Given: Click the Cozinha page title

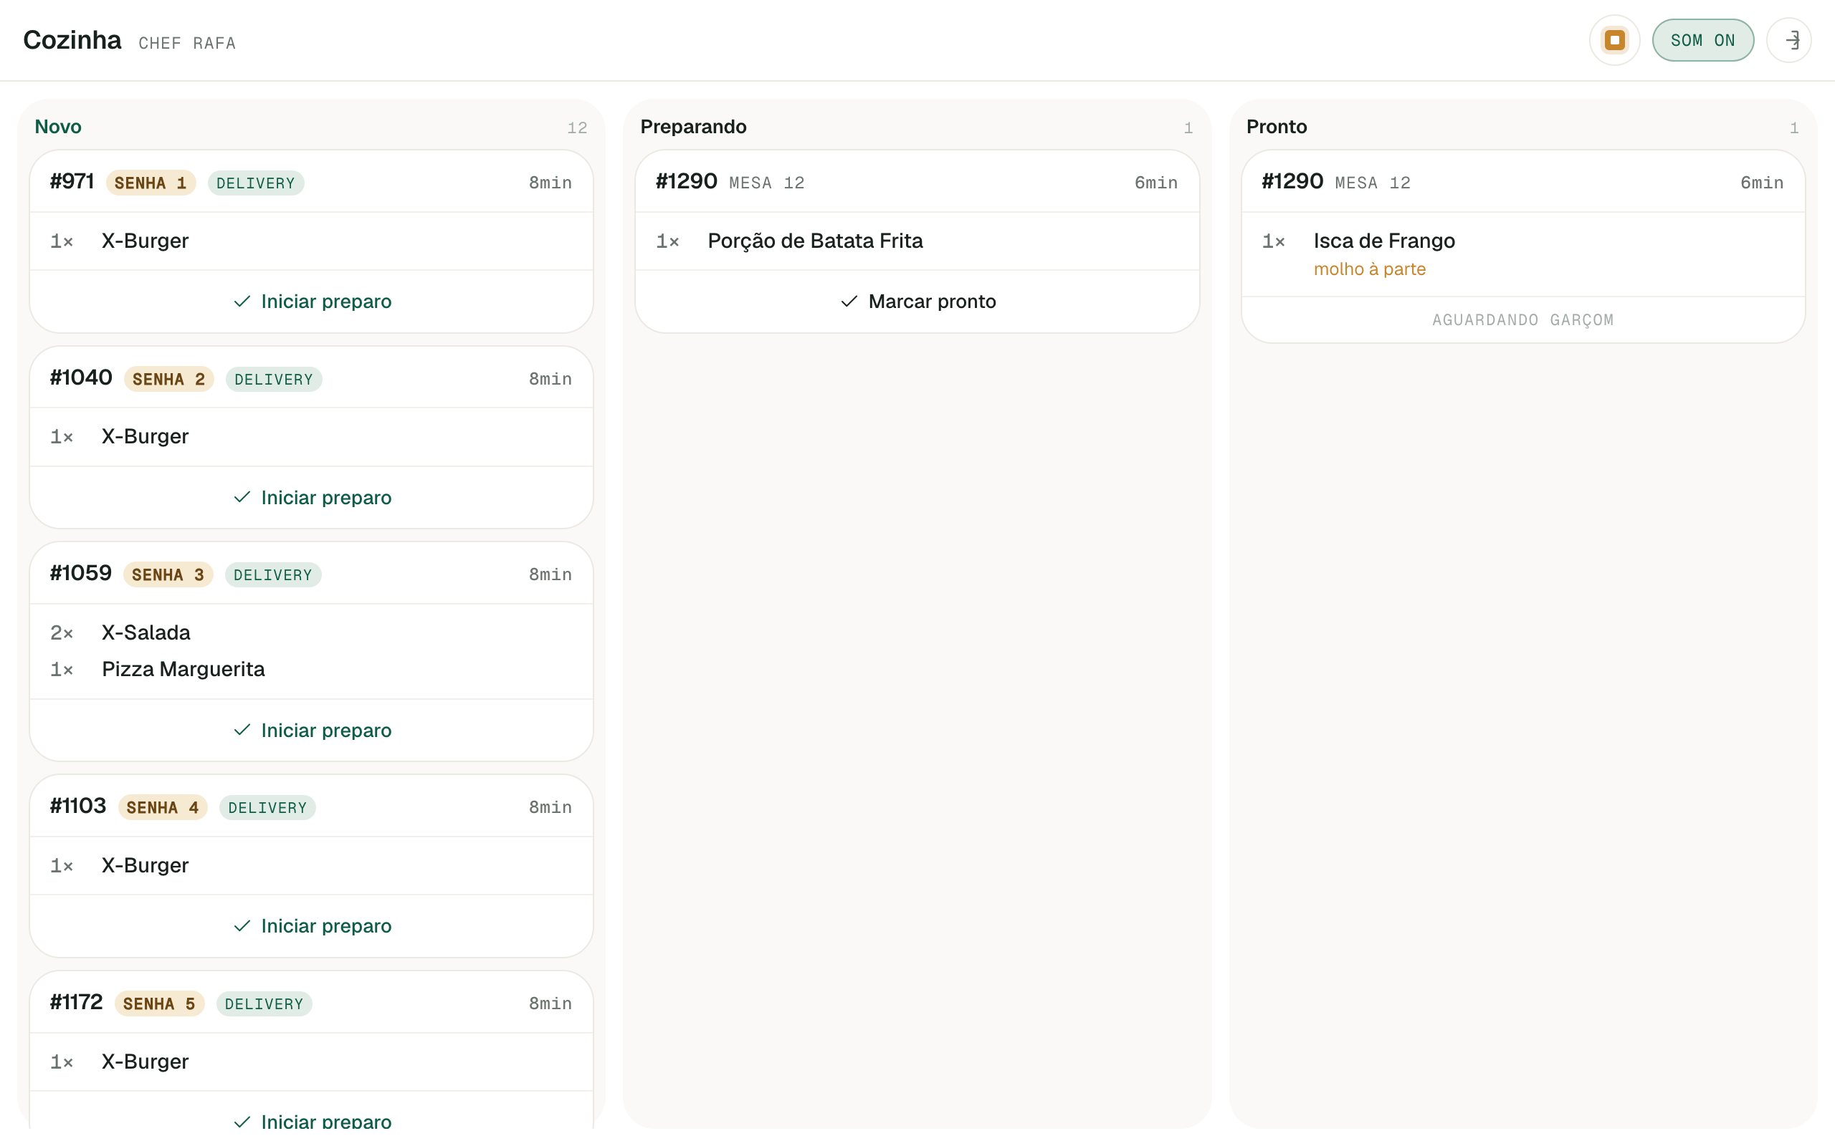Looking at the screenshot, I should [72, 39].
